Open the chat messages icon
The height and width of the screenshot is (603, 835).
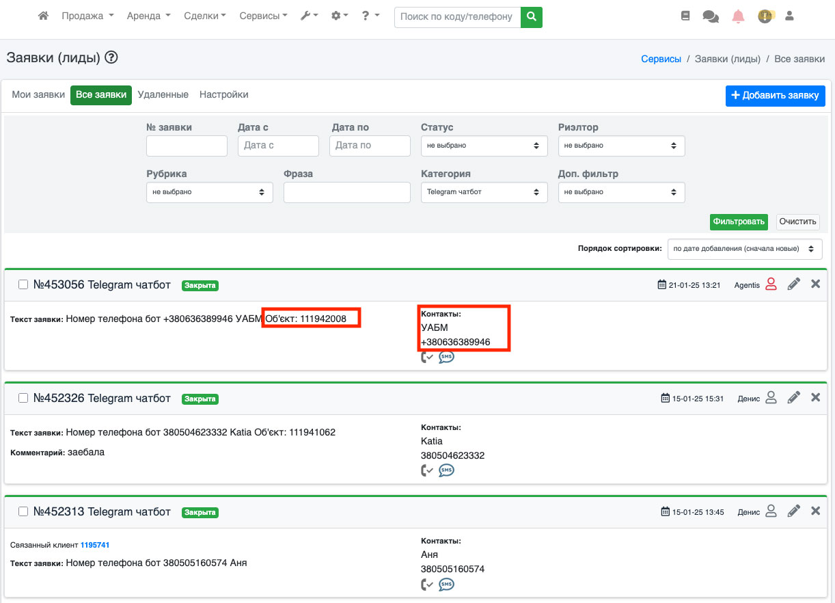711,16
